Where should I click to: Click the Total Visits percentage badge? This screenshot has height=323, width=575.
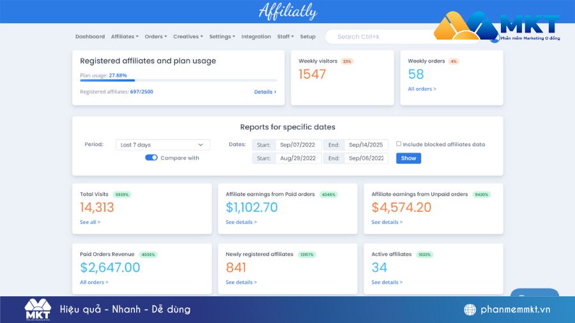pyautogui.click(x=122, y=195)
